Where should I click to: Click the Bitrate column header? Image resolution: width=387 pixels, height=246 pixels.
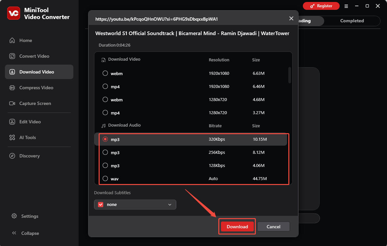[x=215, y=126]
